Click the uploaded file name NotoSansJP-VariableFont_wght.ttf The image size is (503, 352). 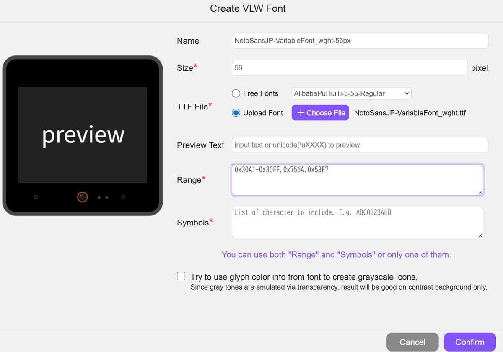point(410,113)
